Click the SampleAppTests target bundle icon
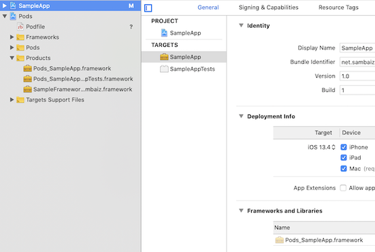 164,69
